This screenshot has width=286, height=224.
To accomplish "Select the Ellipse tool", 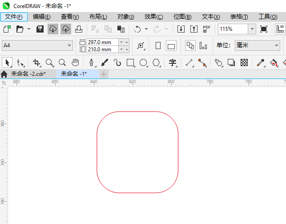I will tap(143, 62).
